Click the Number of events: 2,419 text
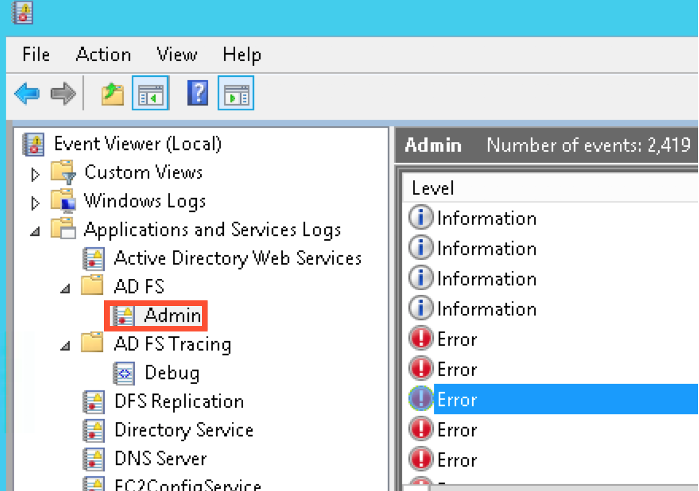Image resolution: width=699 pixels, height=491 pixels. pyautogui.click(x=588, y=145)
